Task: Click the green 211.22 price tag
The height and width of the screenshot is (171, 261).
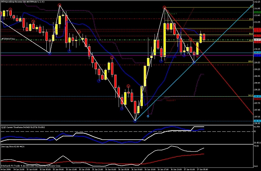Action: coord(257,12)
